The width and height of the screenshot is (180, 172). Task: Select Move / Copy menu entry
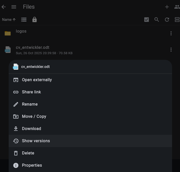(34, 116)
